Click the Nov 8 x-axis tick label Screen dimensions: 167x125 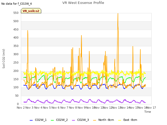click(x=73, y=108)
